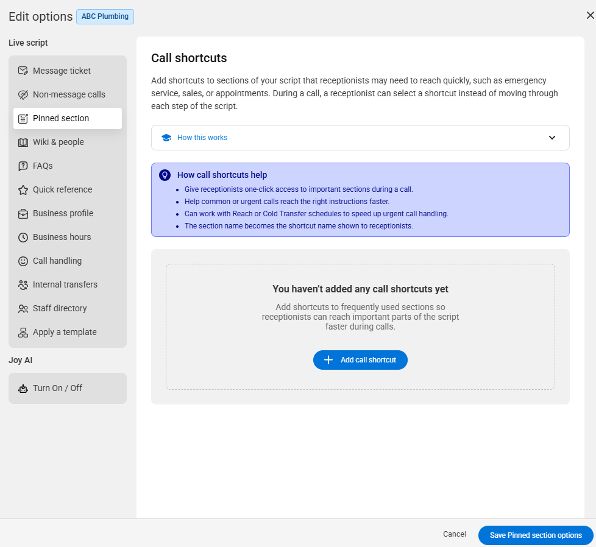The height and width of the screenshot is (547, 596).
Task: Click the Call shortcuts heading
Action: click(x=189, y=58)
